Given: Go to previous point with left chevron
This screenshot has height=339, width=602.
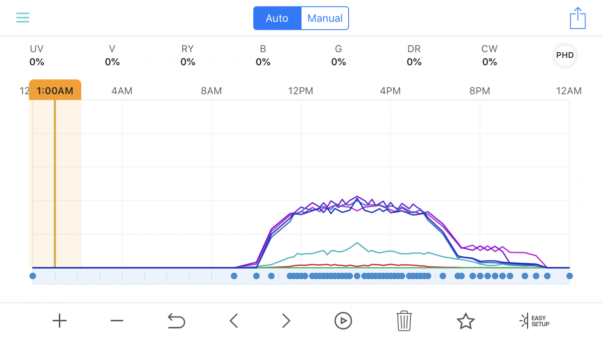Looking at the screenshot, I should pos(234,320).
